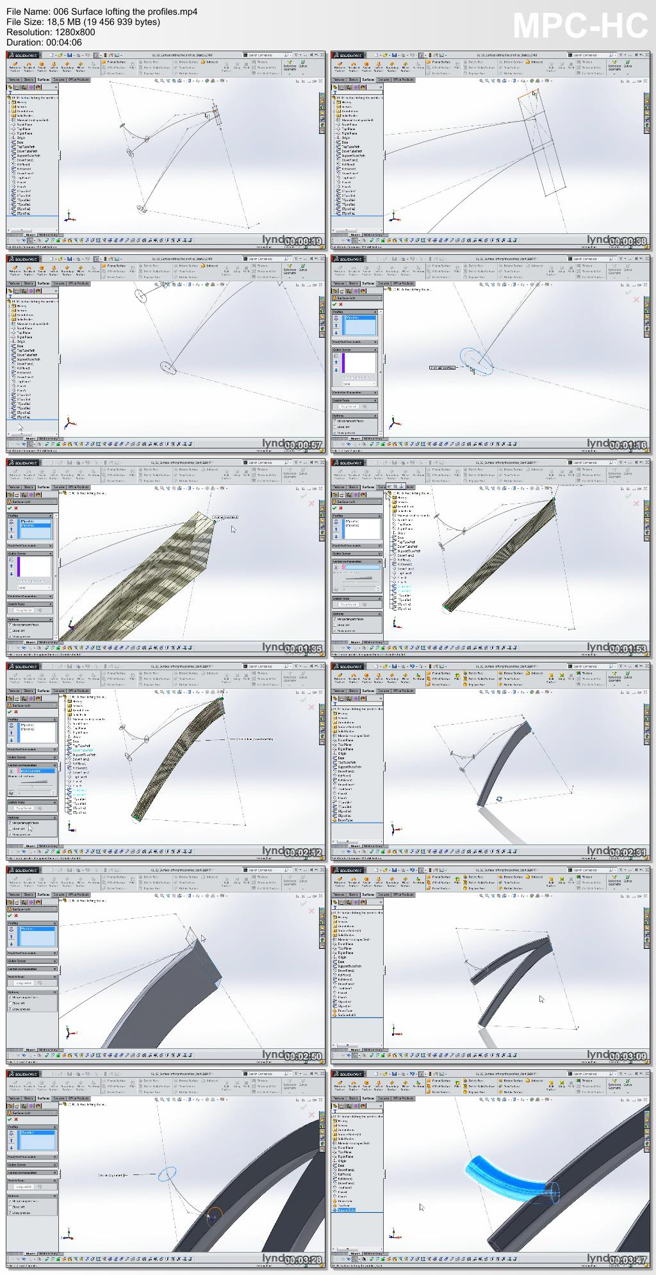
Task: Open guide curve influence dropdown, 00:01:16 frame
Action: coord(359,384)
